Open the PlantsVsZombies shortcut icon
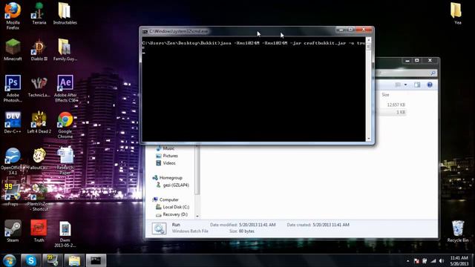Screen dimensions: 475x267 click(39, 197)
